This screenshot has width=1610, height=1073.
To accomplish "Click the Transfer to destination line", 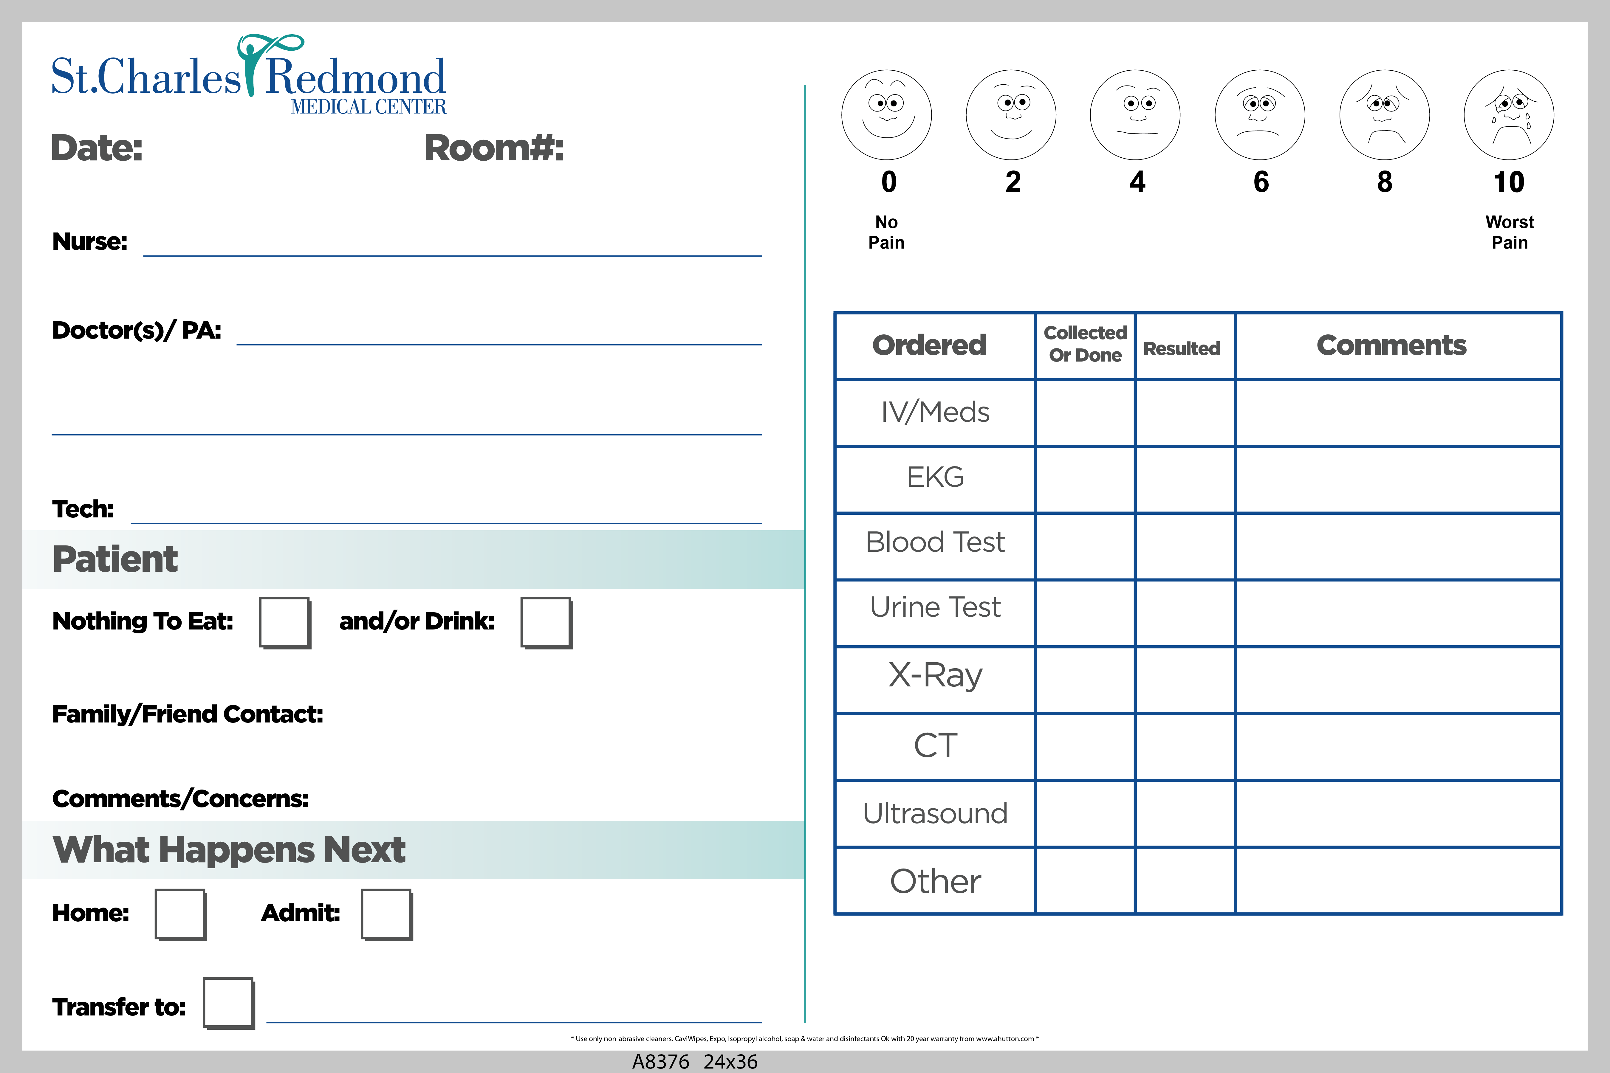I will click(514, 1022).
